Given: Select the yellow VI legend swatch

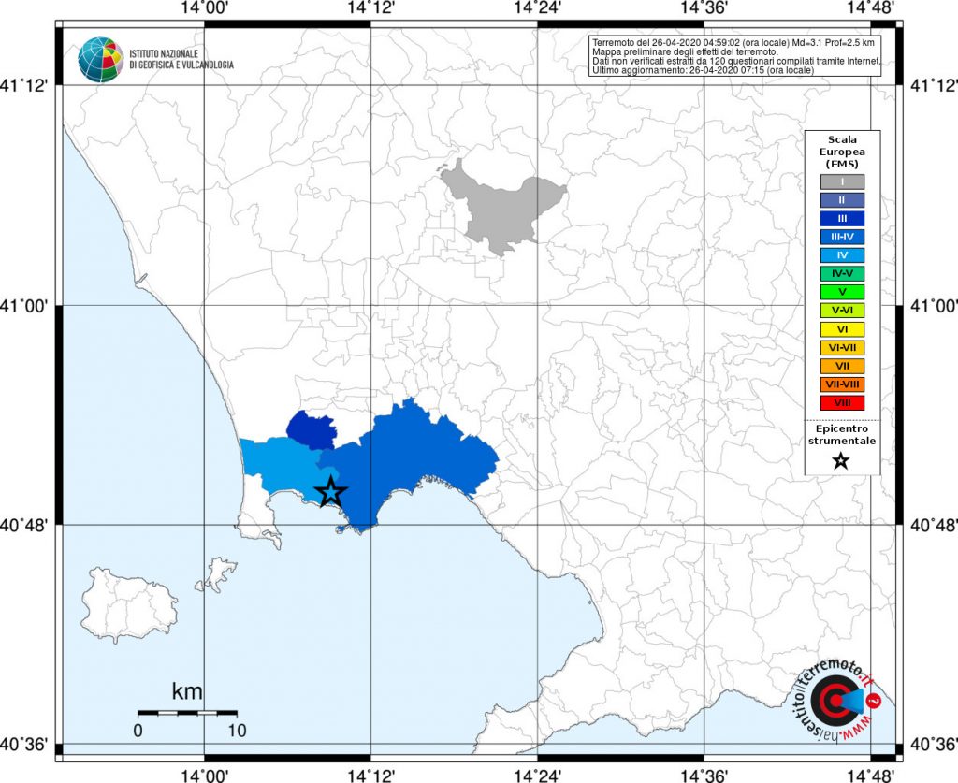Looking at the screenshot, I should pyautogui.click(x=843, y=329).
